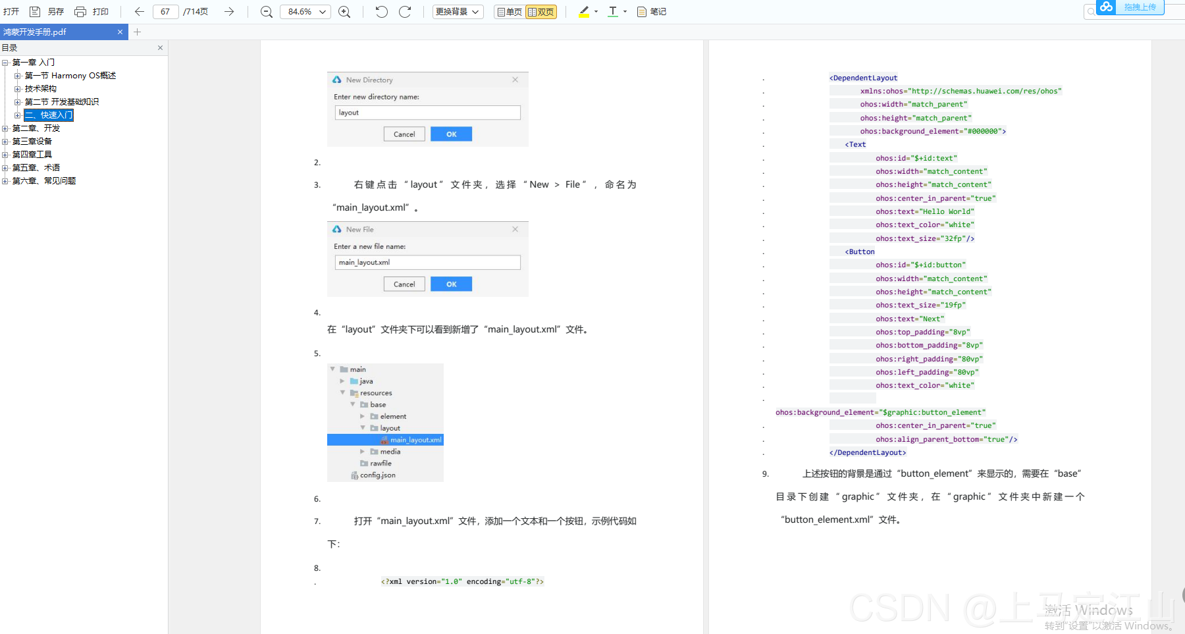Expand 第一节 Harmony OS概述 node
The width and height of the screenshot is (1185, 634).
(18, 76)
